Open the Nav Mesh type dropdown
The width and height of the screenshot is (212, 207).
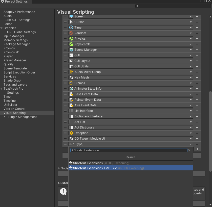(x=131, y=77)
